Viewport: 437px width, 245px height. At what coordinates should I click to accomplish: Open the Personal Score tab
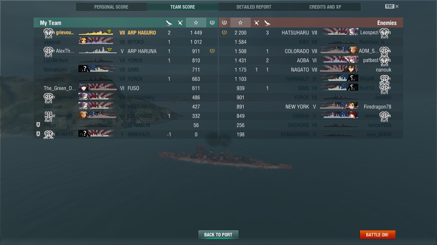coord(111,7)
